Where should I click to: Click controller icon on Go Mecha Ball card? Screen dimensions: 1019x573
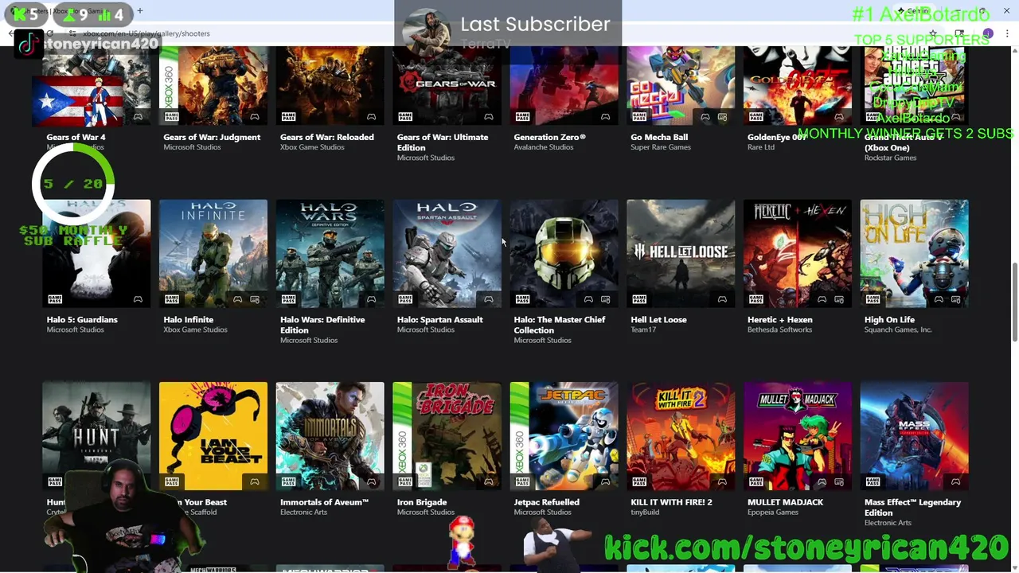[x=705, y=117]
